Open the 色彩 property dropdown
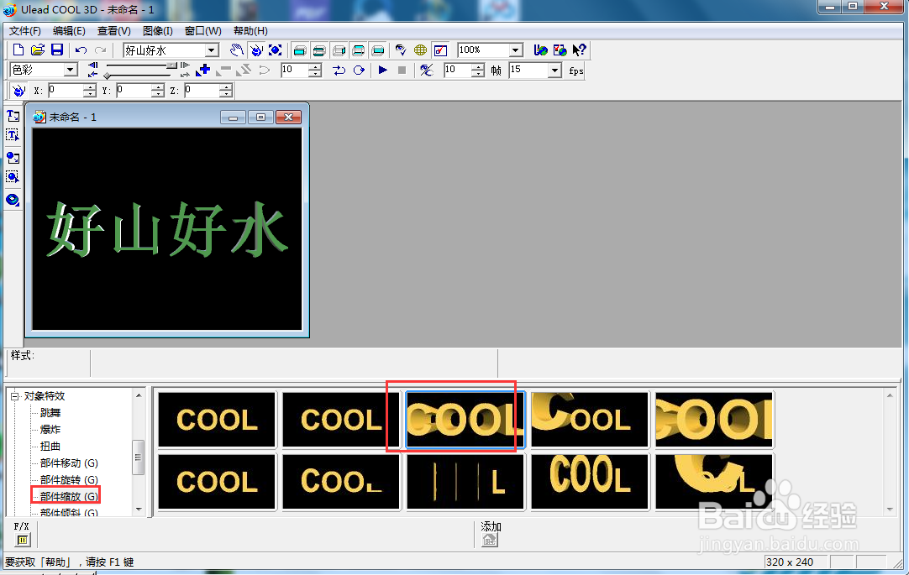This screenshot has height=575, width=909. 71,70
